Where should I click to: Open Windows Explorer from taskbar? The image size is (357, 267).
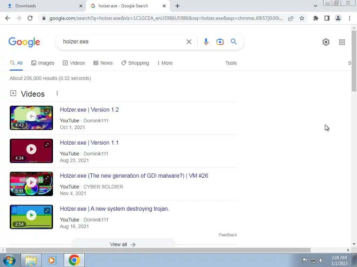pos(31,260)
